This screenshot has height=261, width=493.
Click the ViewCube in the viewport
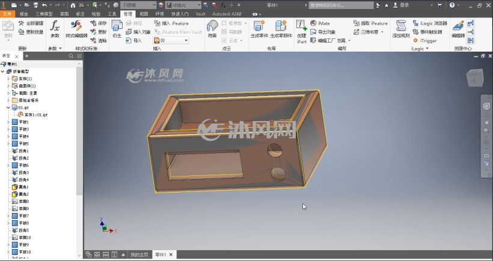(x=475, y=79)
